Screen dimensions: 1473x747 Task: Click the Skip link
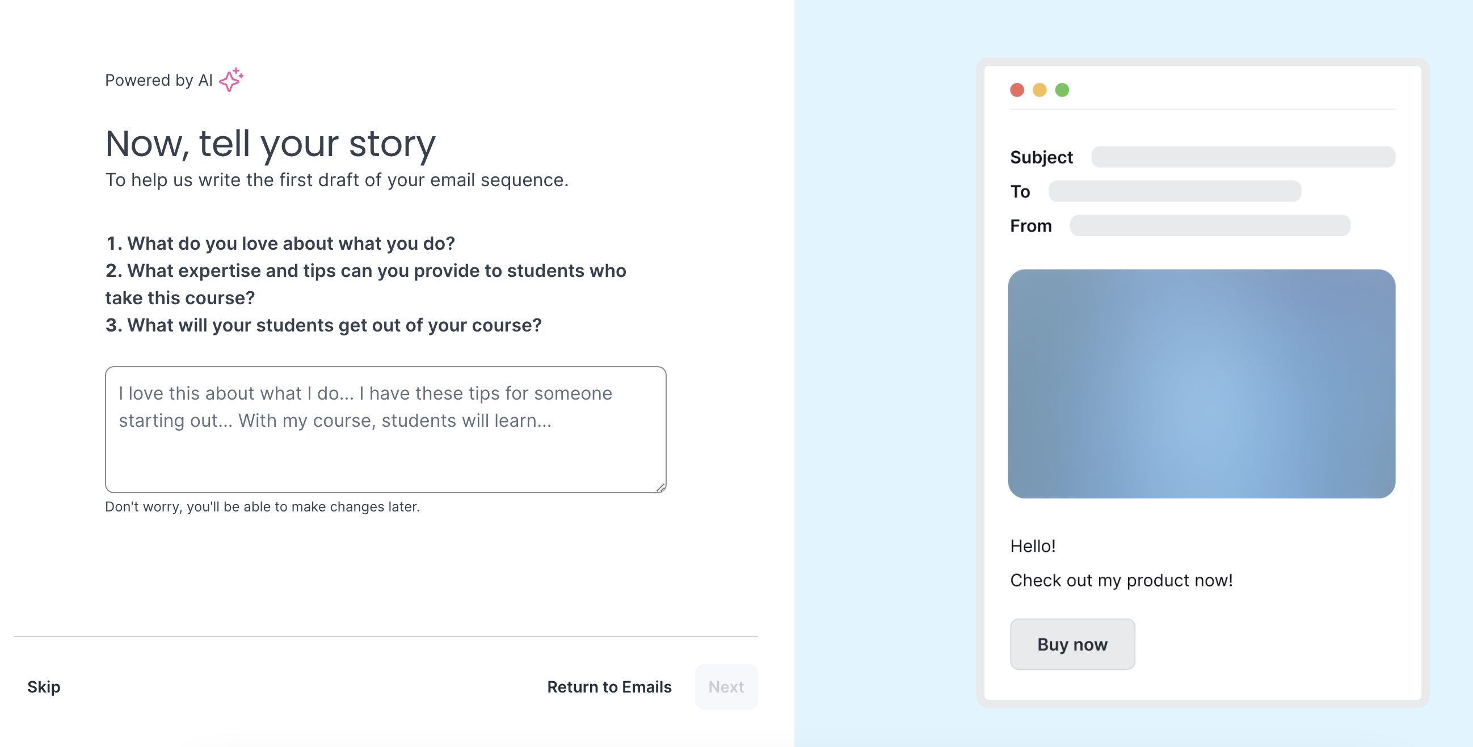click(44, 686)
